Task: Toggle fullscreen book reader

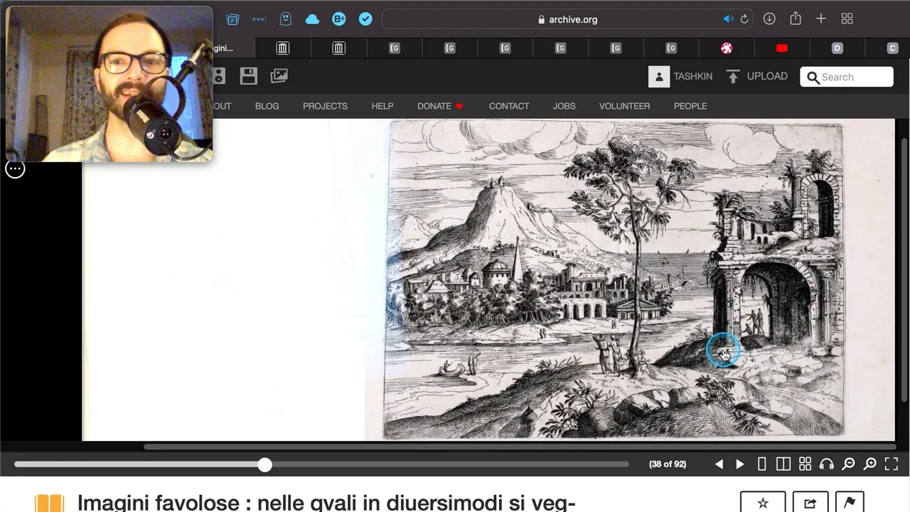Action: [891, 464]
